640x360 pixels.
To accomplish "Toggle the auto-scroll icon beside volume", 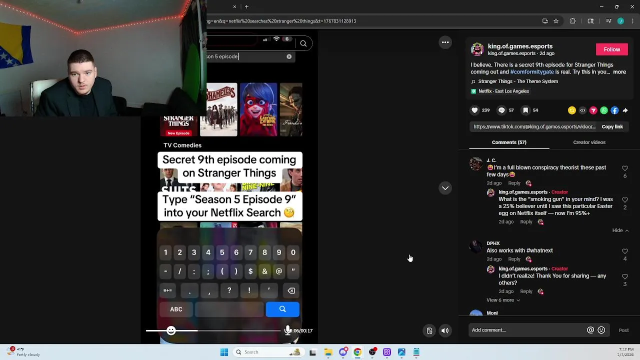I will click(429, 330).
